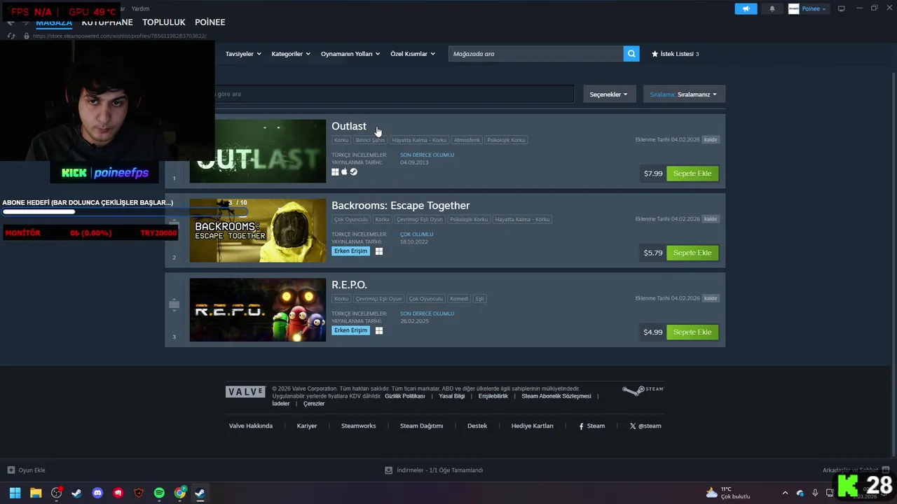Click the Oyun Ekle plus icon

[11, 470]
